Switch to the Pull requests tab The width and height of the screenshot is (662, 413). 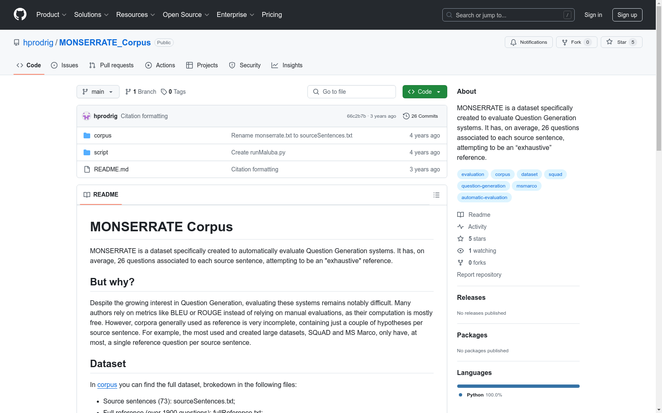pos(111,65)
